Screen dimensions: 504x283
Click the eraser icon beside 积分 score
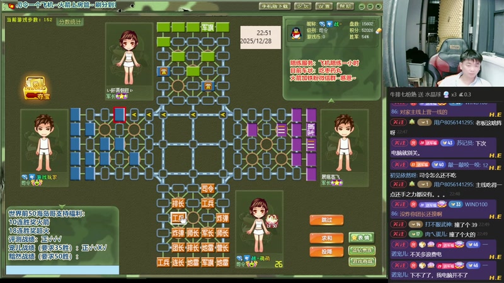coord(379,30)
